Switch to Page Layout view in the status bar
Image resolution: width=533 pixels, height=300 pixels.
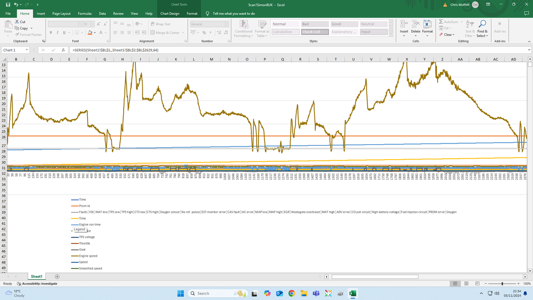click(466, 283)
